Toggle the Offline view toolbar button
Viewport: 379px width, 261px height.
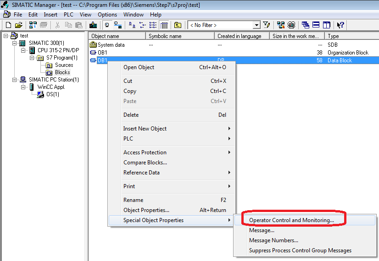(107, 25)
